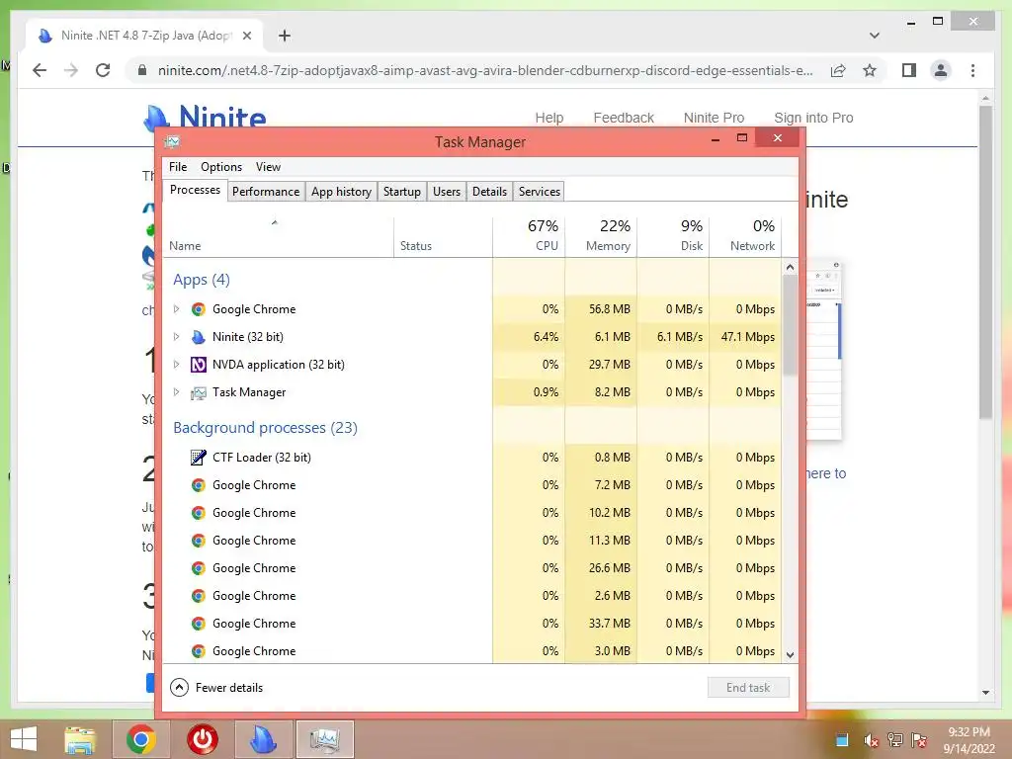
Task: Open the Feedback link on Ninite page
Action: click(x=624, y=118)
